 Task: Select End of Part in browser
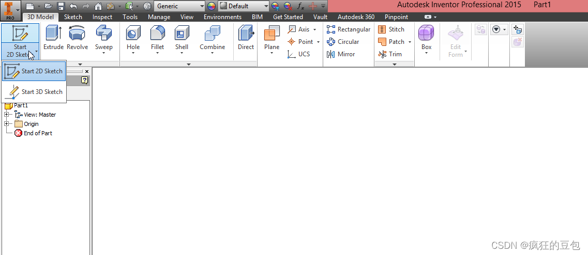pos(37,133)
